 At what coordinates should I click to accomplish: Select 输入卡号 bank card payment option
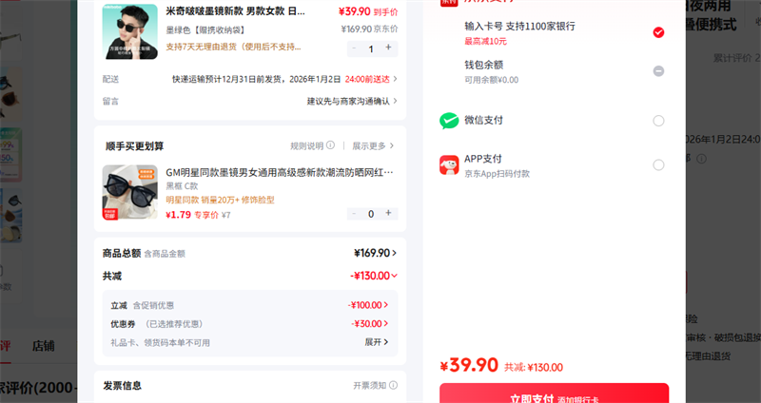point(658,32)
